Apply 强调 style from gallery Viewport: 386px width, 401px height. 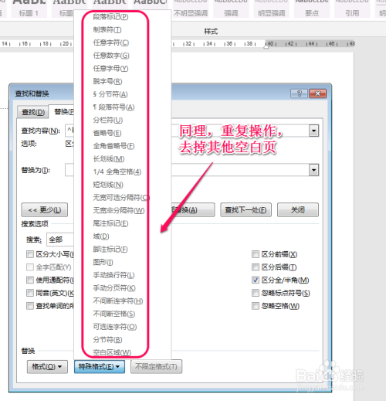[x=231, y=8]
